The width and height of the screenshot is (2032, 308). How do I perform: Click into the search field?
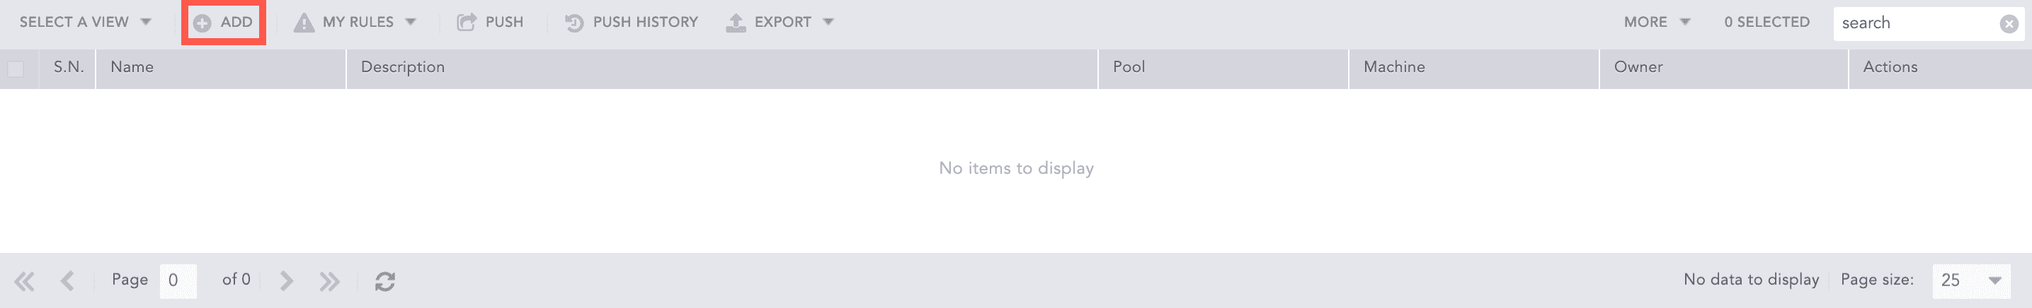click(1913, 23)
